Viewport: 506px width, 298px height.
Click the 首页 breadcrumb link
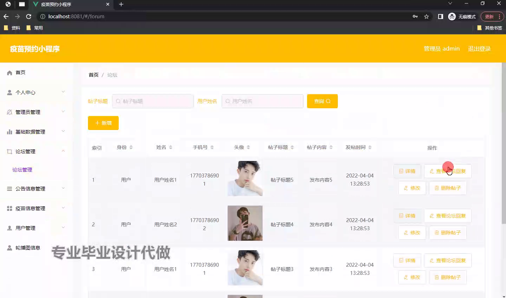tap(93, 75)
